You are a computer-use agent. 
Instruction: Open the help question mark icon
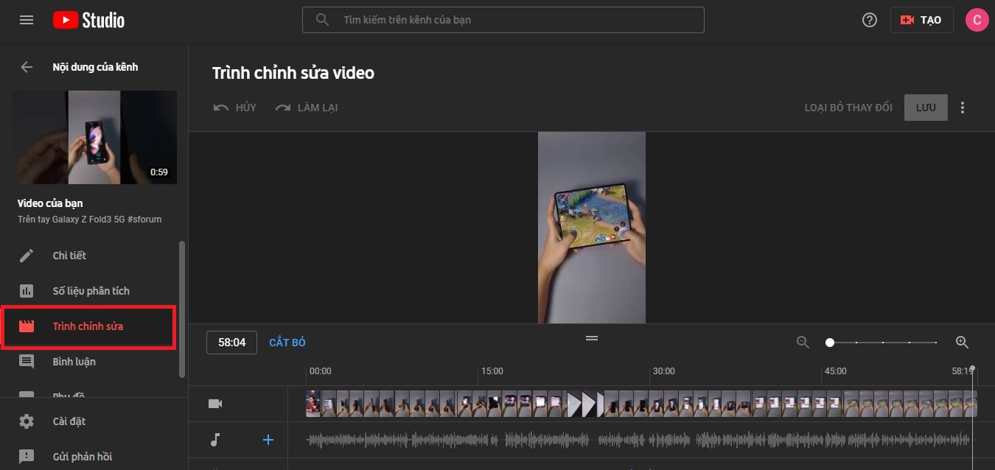[870, 20]
